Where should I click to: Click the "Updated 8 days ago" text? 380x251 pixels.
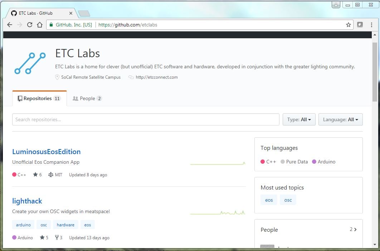click(x=88, y=175)
